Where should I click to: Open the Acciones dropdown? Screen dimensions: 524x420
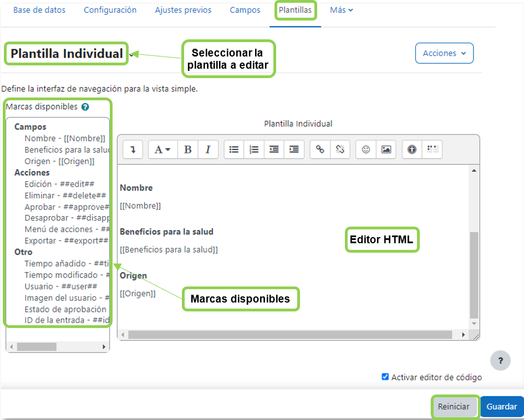[x=444, y=53]
